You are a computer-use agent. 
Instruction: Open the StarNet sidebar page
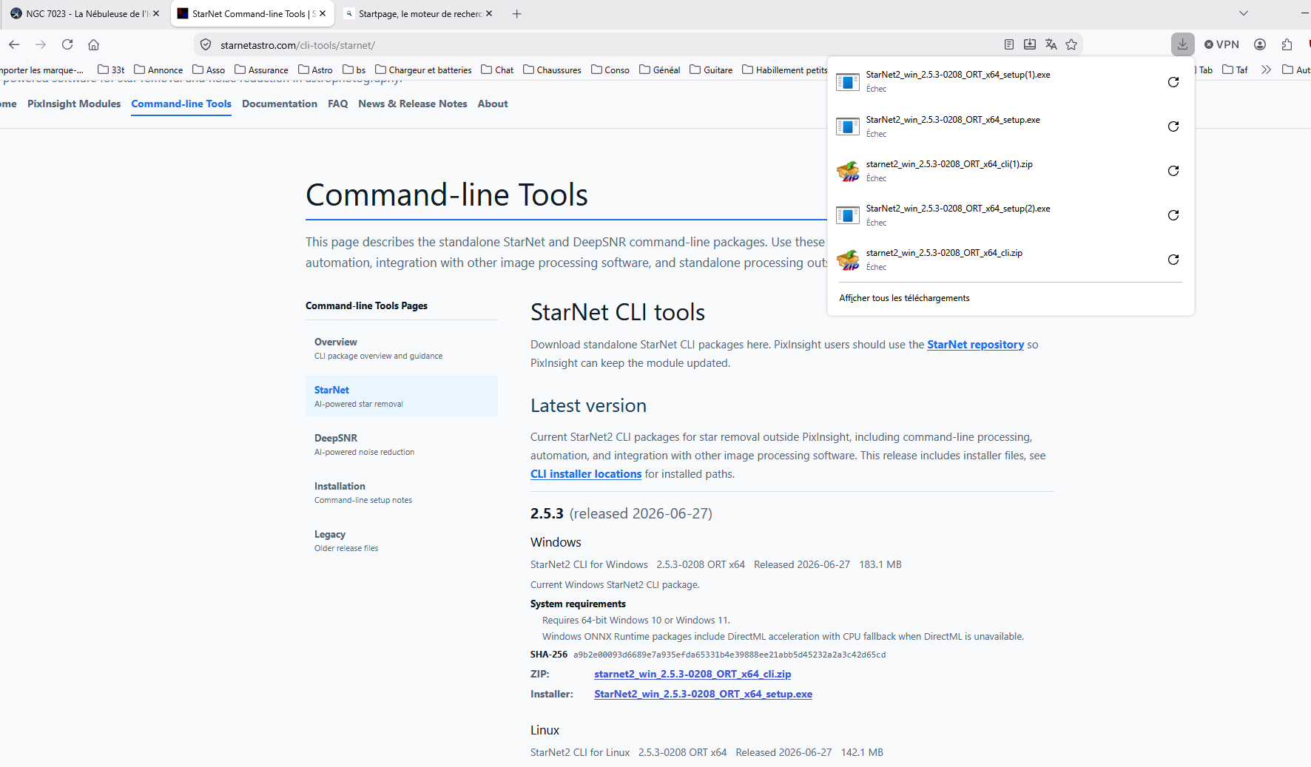[402, 396]
